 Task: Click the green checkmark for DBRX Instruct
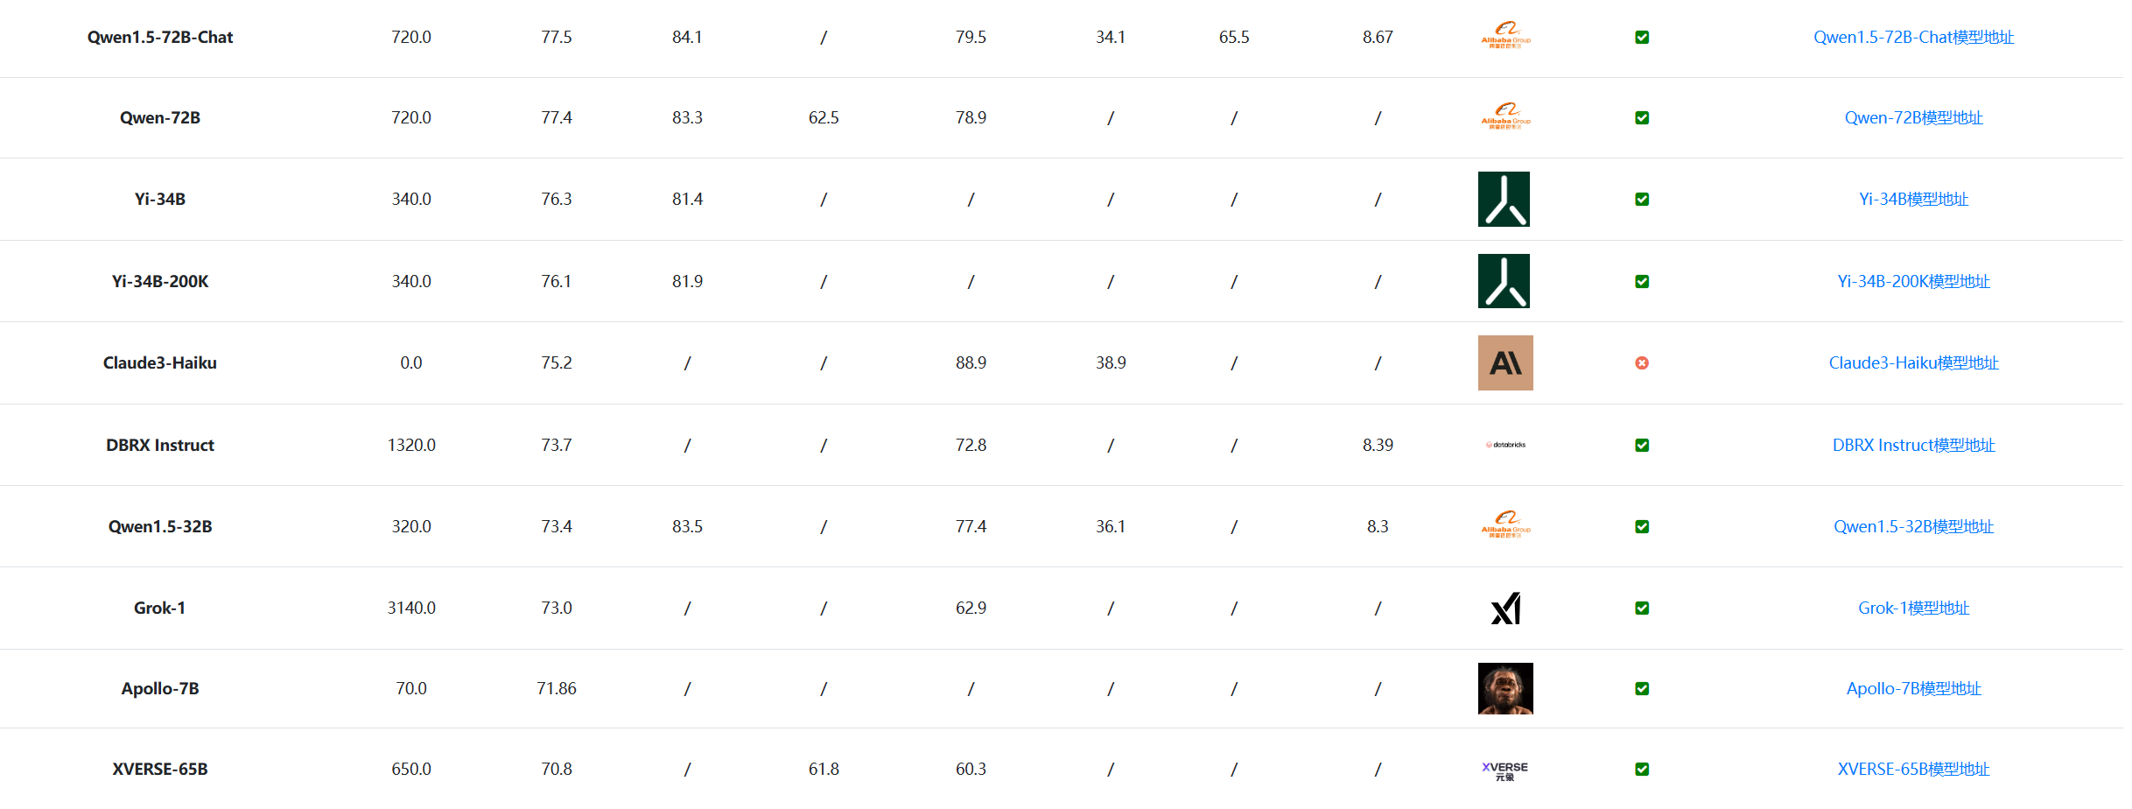(1642, 446)
